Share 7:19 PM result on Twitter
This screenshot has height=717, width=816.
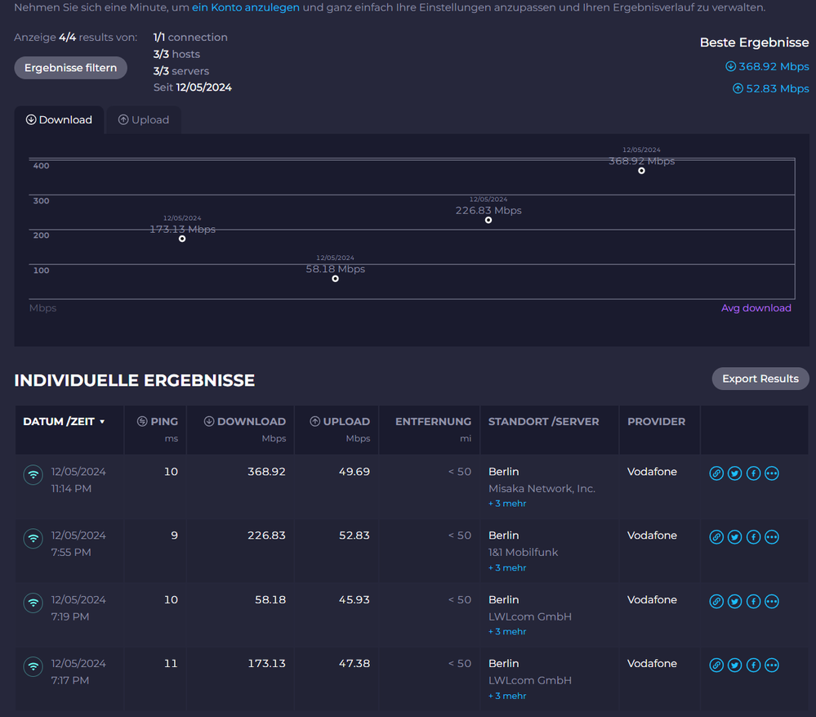point(735,602)
